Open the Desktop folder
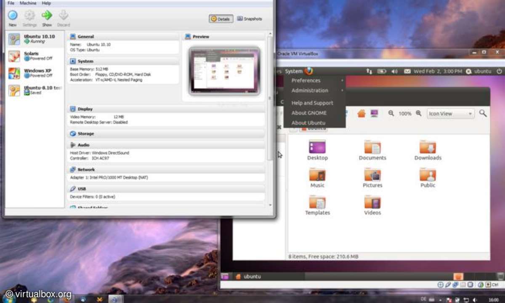Image resolution: width=505 pixels, height=303 pixels. pos(317,151)
